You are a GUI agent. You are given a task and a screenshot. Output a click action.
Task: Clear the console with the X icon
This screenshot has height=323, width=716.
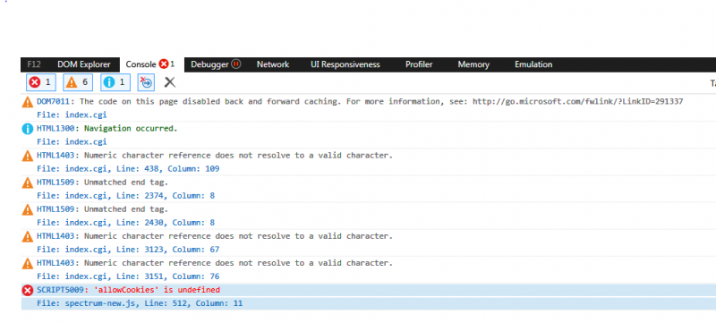(x=170, y=82)
